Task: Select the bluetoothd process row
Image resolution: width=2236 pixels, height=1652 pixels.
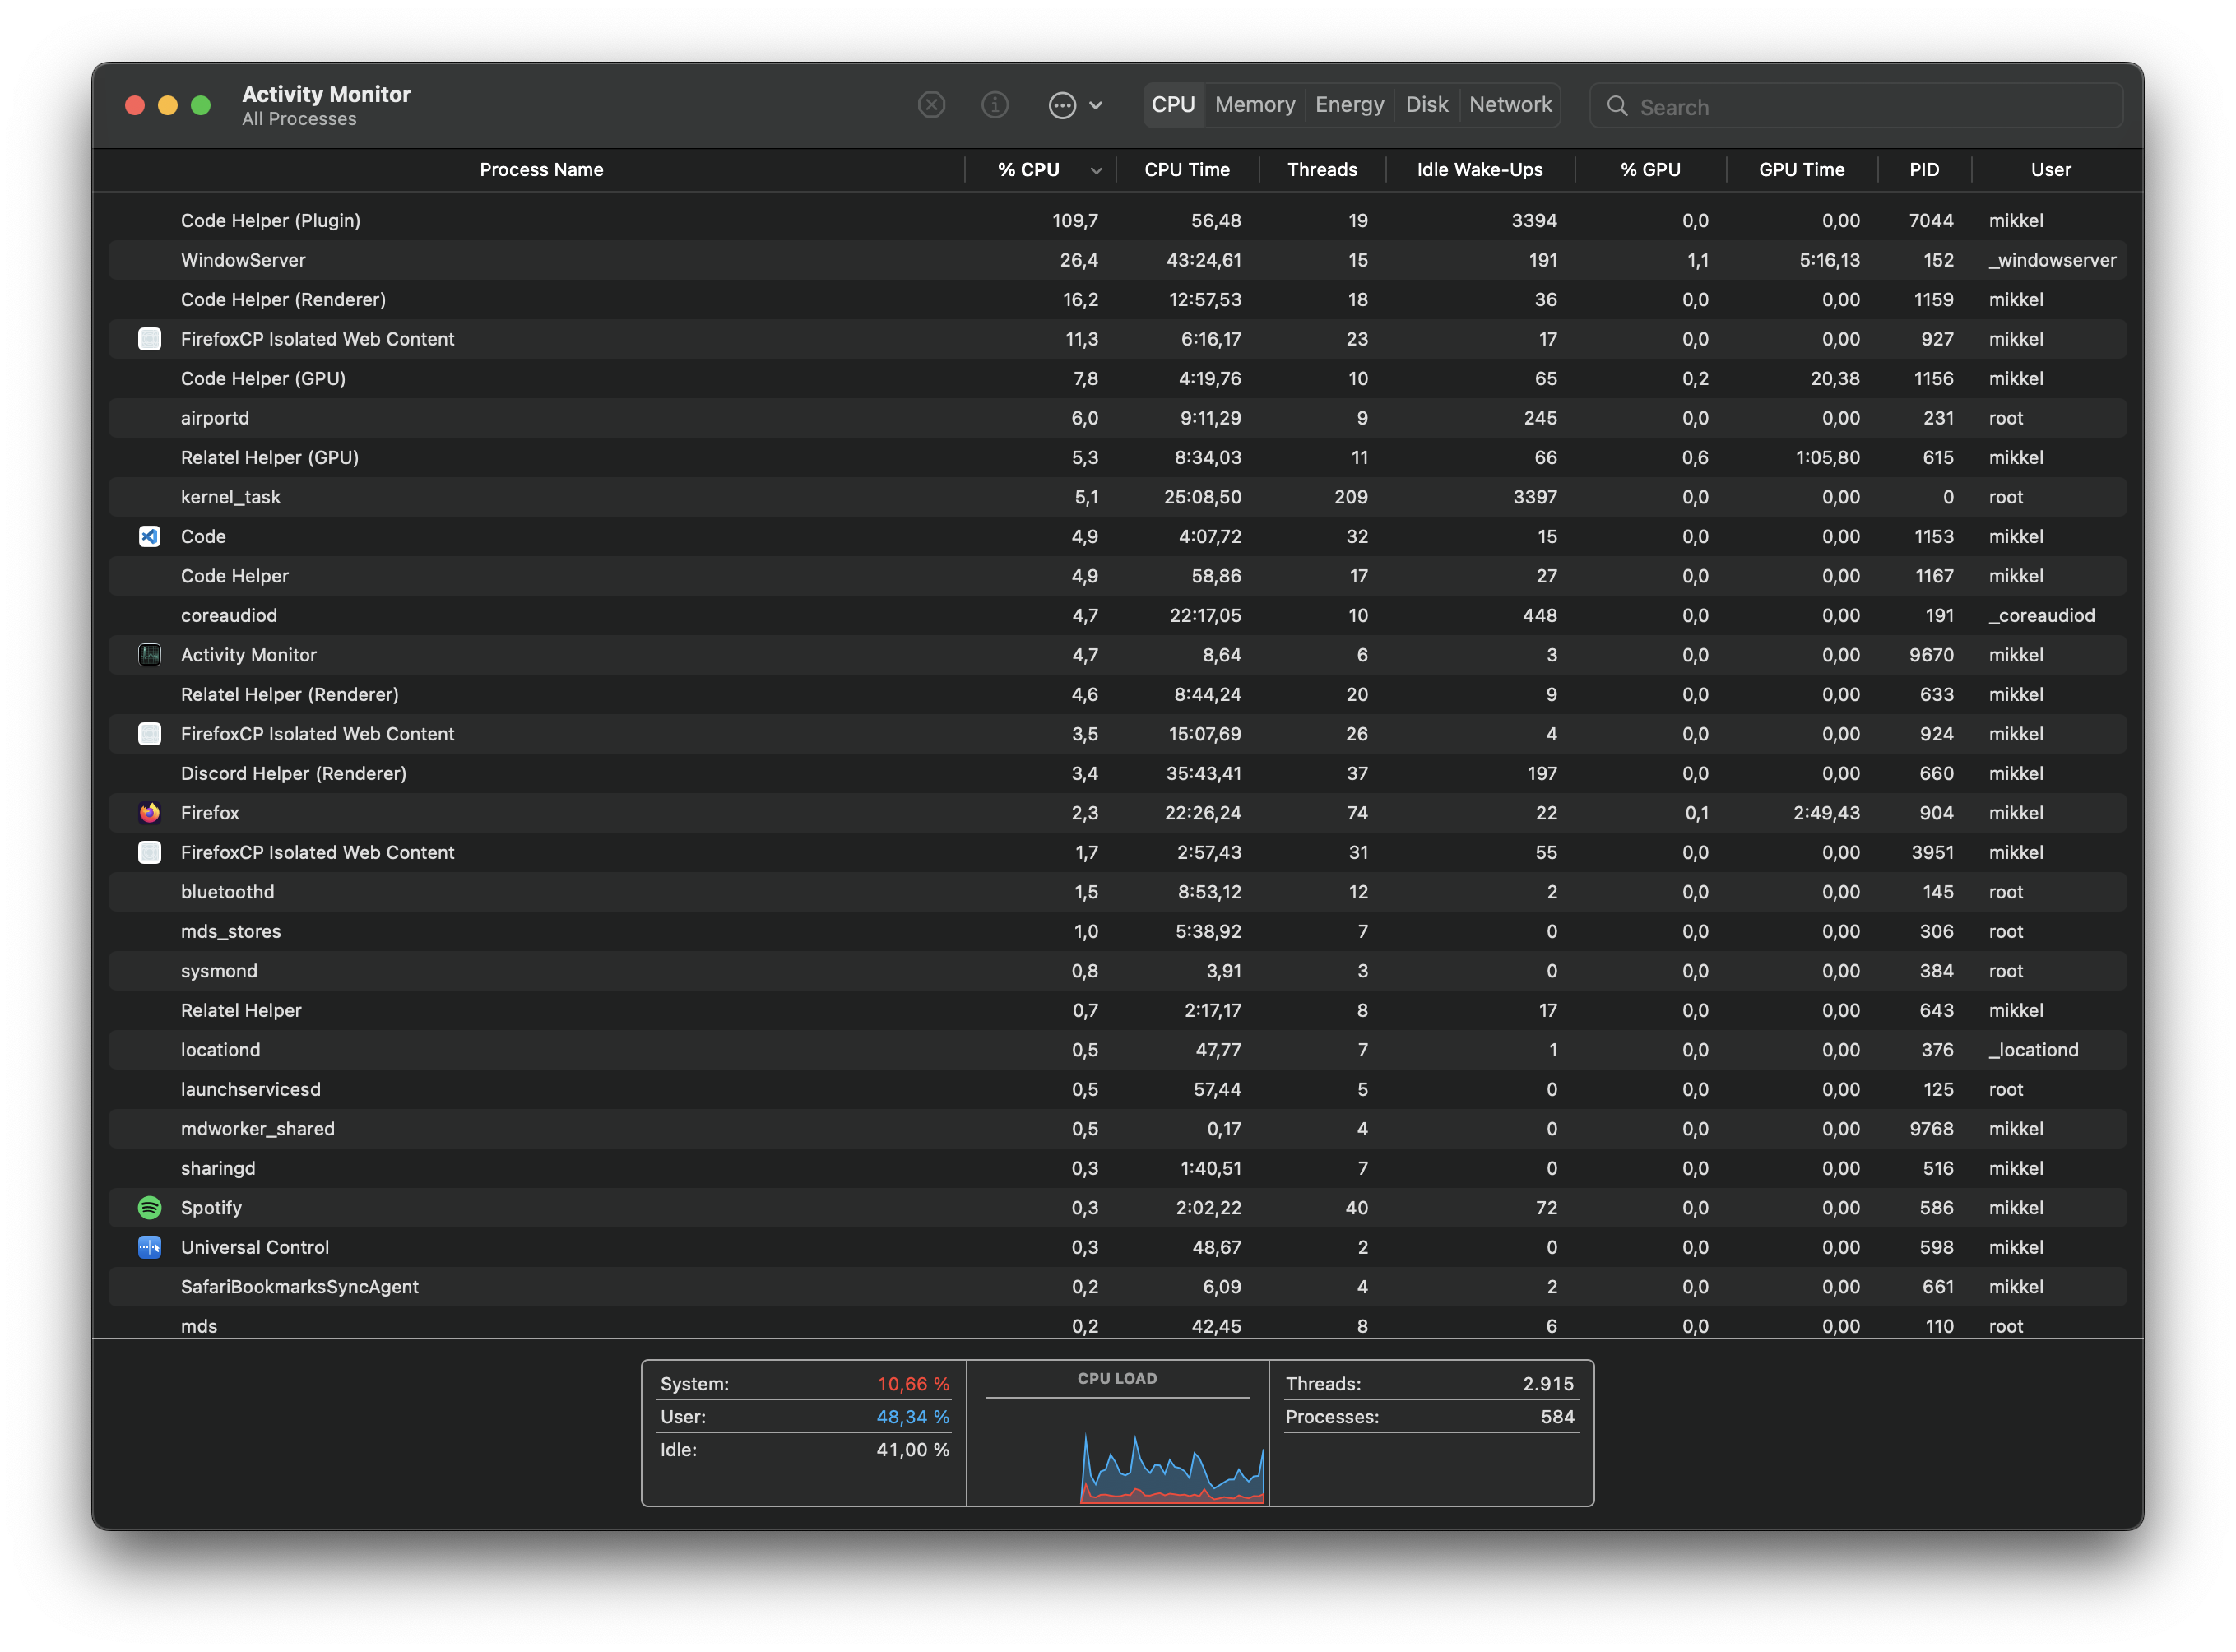Action: pos(1117,892)
